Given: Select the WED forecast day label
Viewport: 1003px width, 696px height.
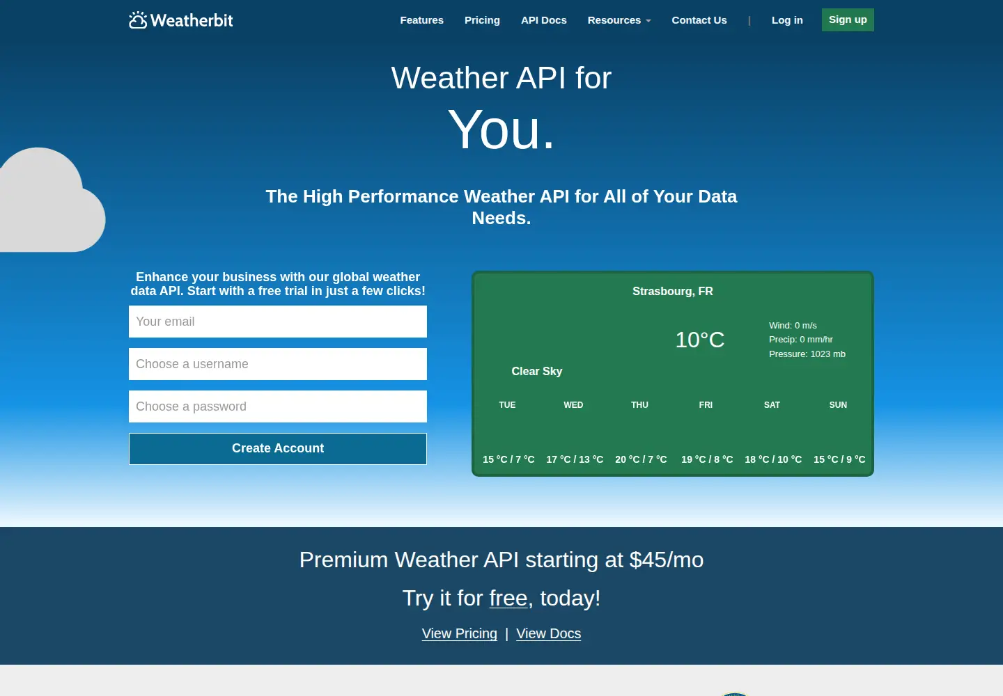Looking at the screenshot, I should tap(573, 405).
